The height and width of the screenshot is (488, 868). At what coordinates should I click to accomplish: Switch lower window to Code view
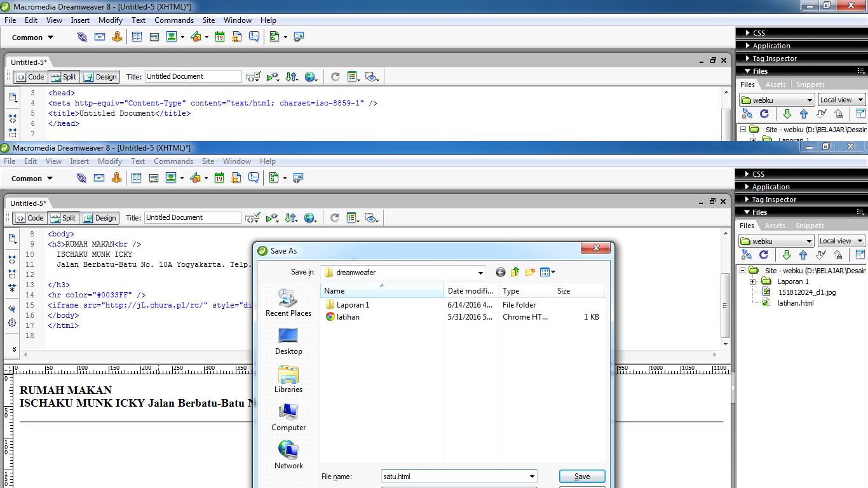coord(29,218)
